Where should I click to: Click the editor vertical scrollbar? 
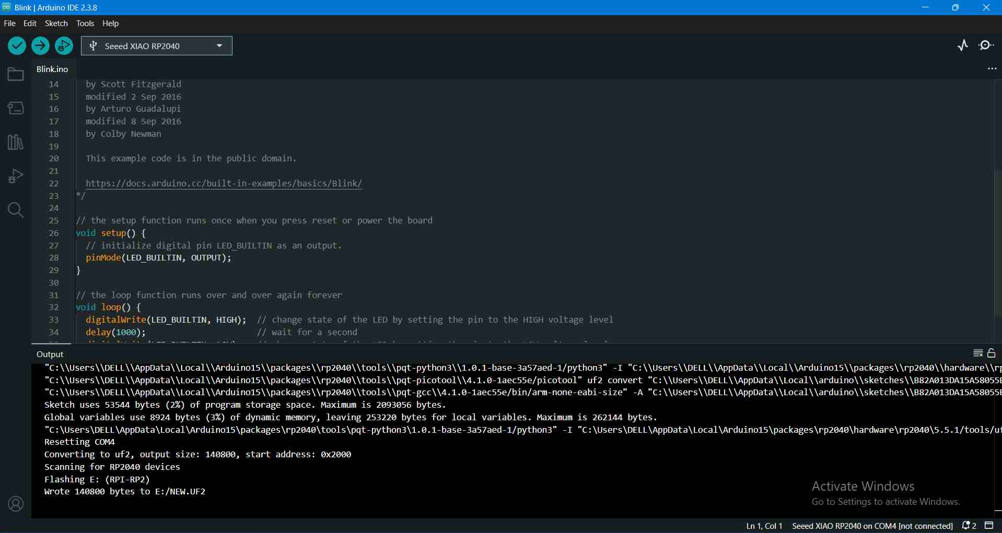click(998, 243)
